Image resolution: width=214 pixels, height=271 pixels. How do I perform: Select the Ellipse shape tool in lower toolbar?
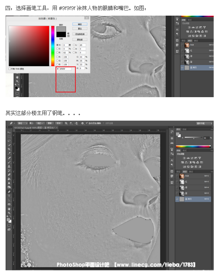pyautogui.click(x=9, y=204)
